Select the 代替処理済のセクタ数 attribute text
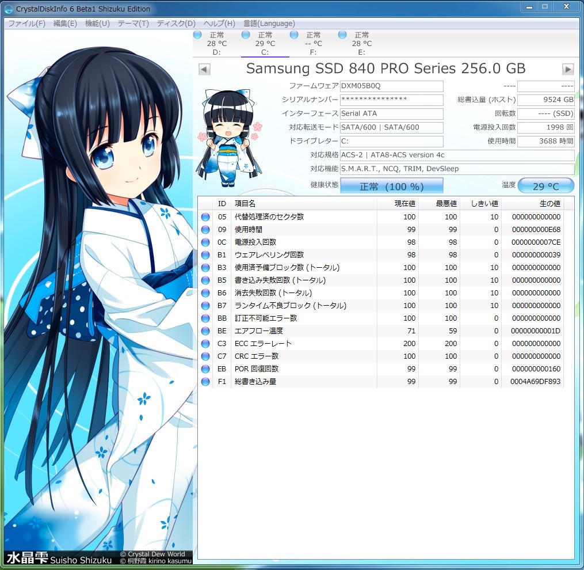The image size is (584, 570). [x=269, y=216]
